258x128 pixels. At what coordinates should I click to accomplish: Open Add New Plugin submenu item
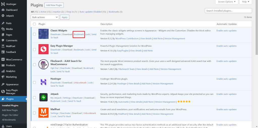tap(10, 110)
